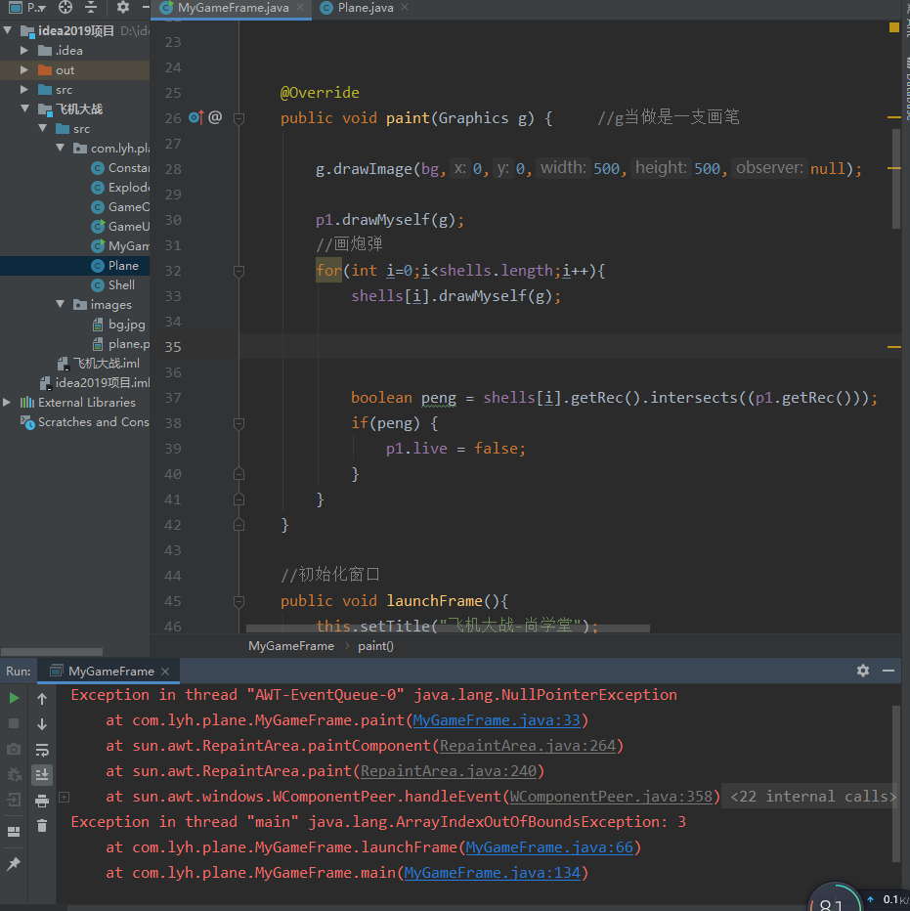
Task: Collapse all in Project panel
Action: click(91, 8)
